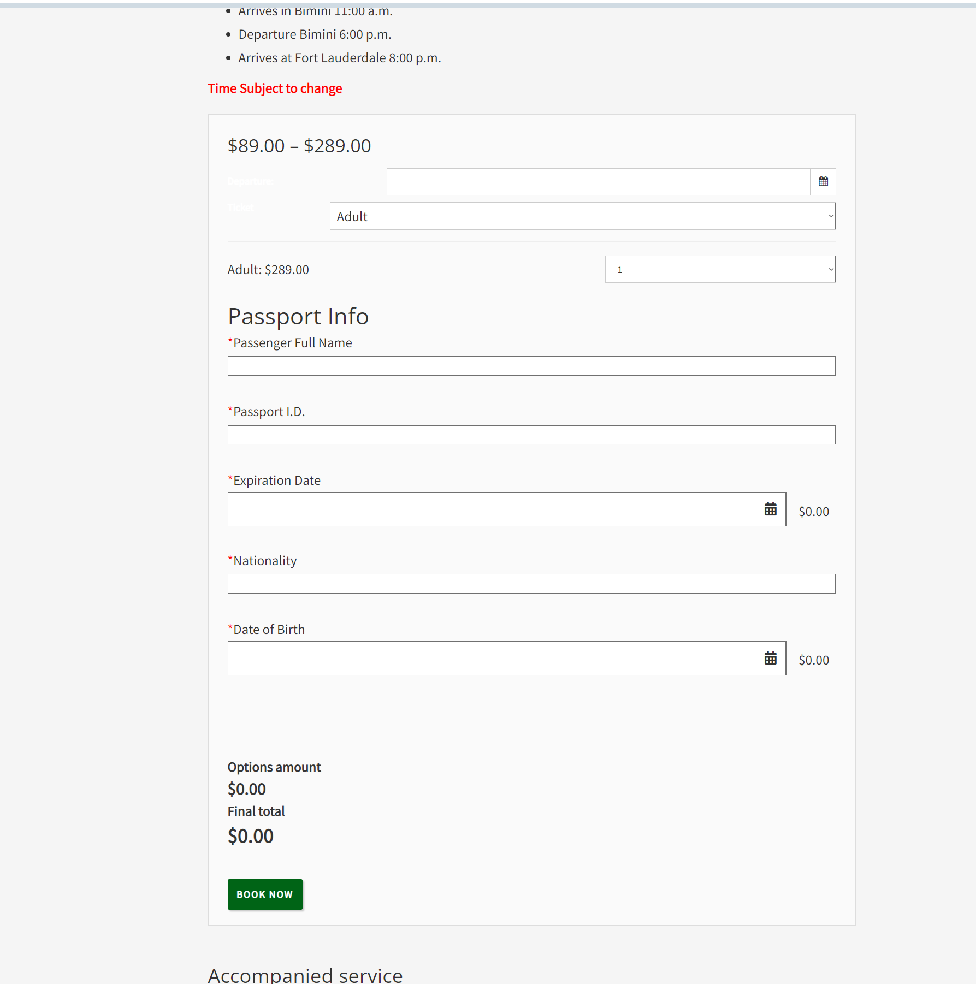Click the Date of Birth text field
Screen dimensions: 976x984
click(490, 658)
